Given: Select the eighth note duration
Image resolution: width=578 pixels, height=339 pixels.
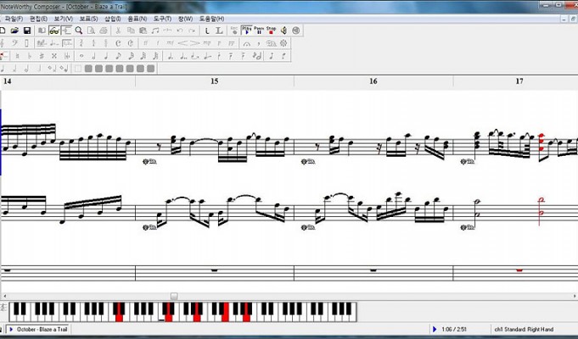Looking at the screenshot, I should pyautogui.click(x=118, y=56).
